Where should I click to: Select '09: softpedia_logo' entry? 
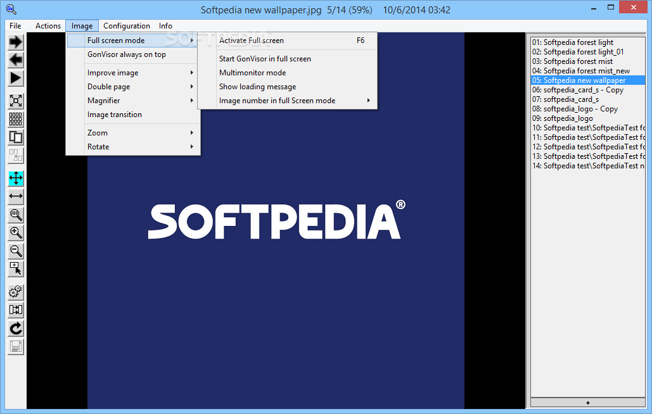click(x=588, y=118)
